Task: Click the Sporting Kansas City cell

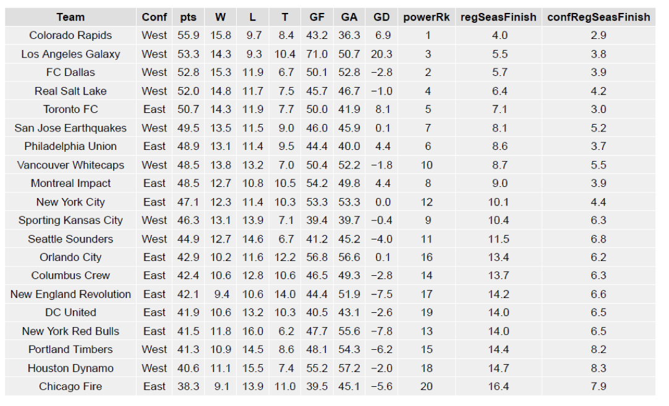Action: (70, 220)
